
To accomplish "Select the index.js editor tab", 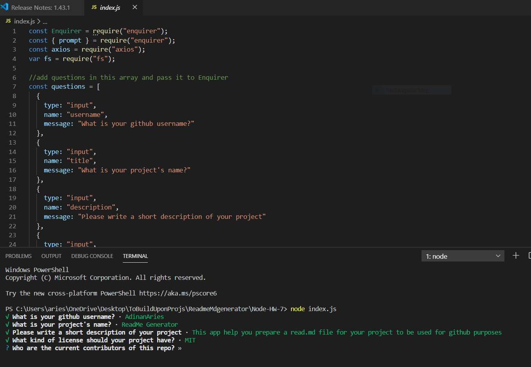I will [110, 7].
